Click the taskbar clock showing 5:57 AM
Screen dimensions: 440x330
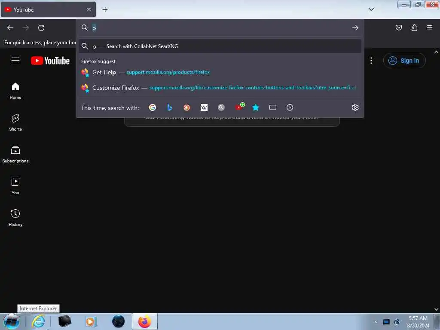(418, 321)
